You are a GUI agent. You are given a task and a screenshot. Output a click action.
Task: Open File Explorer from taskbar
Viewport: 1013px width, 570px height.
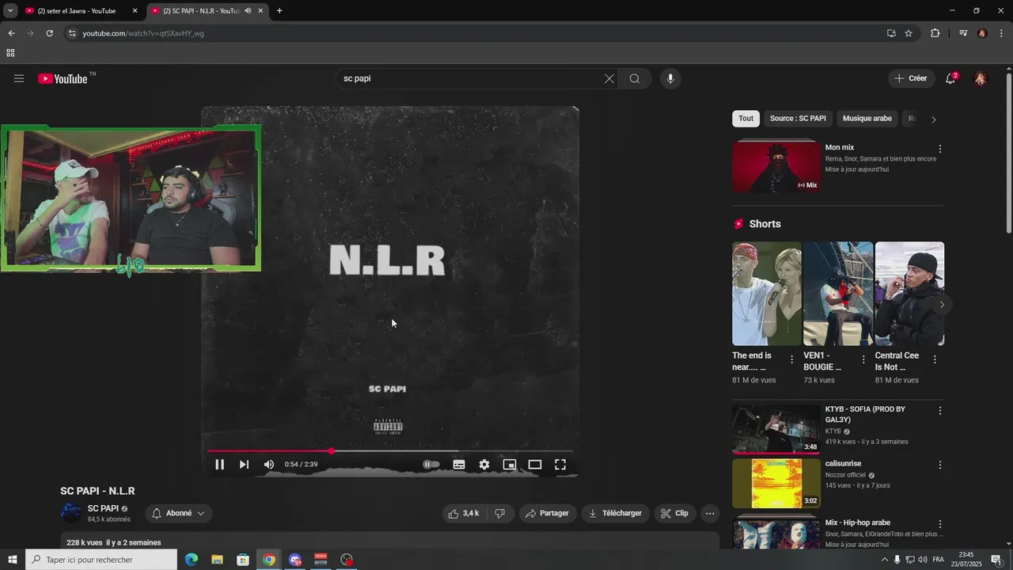tap(217, 560)
